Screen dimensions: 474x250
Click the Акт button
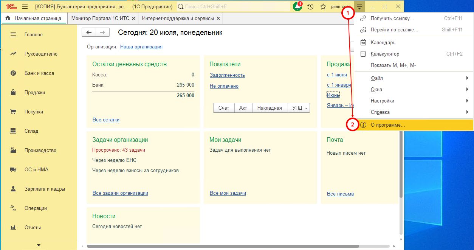pos(243,108)
